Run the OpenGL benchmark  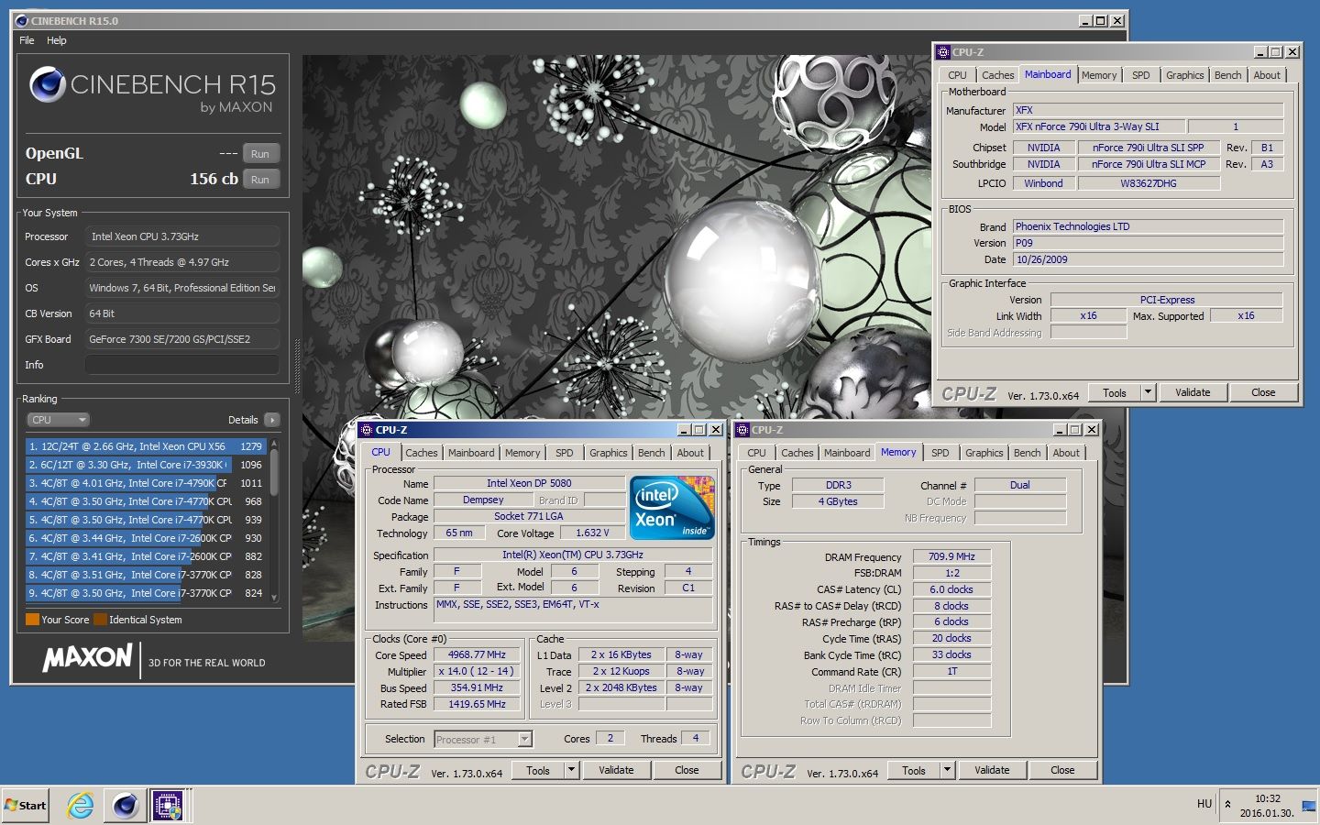point(260,154)
